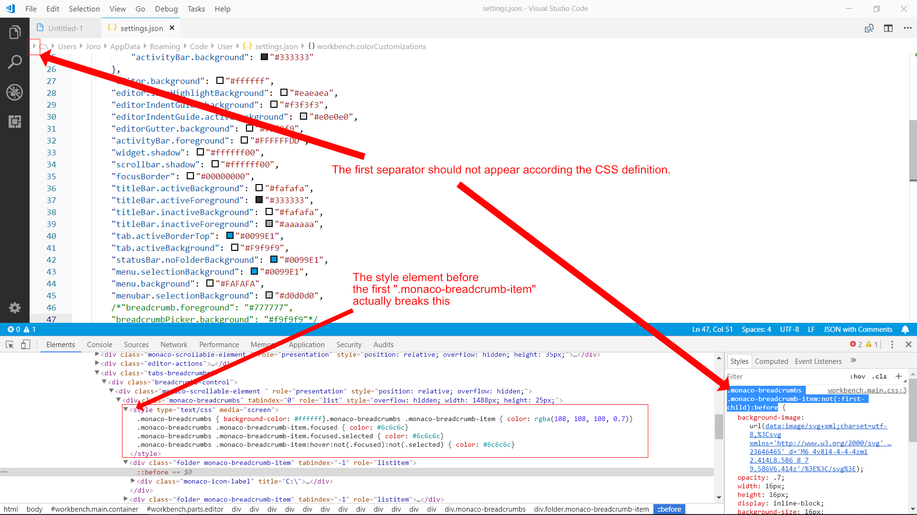Viewport: 917px width, 515px height.
Task: Open the Settings gear at the bottom left
Action: click(15, 308)
